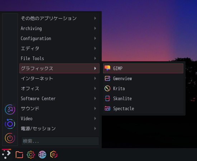Open system settings gear on the taskbar
This screenshot has height=161, width=197.
coord(31,155)
